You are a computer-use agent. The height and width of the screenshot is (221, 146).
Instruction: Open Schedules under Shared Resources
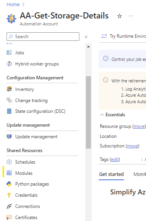(x=25, y=162)
